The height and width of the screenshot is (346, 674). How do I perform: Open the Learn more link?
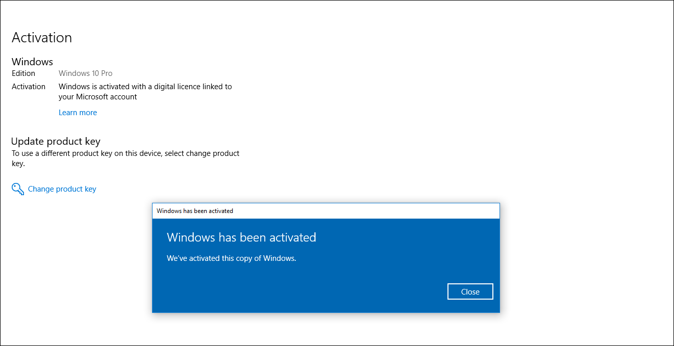tap(78, 113)
